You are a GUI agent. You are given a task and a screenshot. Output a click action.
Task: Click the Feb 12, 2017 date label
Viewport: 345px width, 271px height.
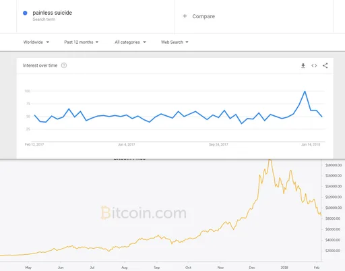pyautogui.click(x=34, y=144)
